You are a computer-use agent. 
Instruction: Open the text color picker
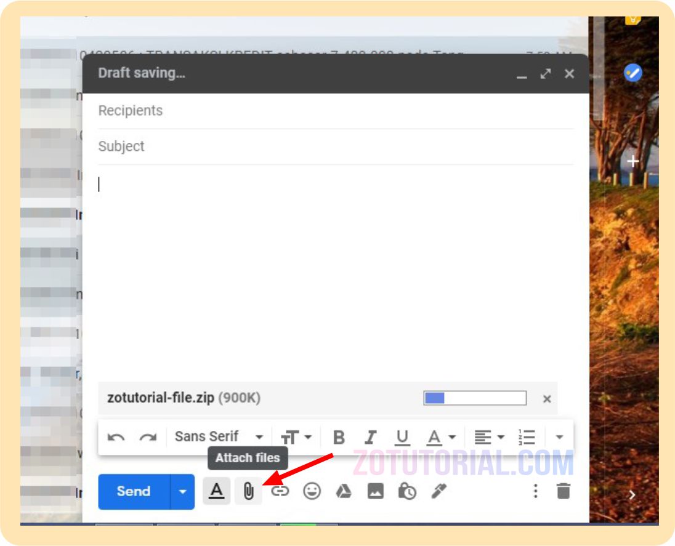click(x=439, y=437)
